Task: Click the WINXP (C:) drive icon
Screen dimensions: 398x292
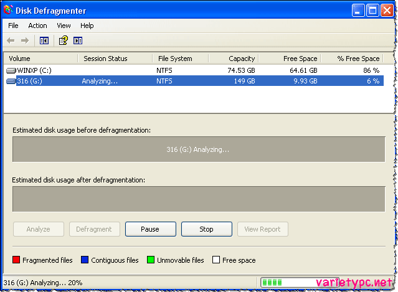Action: click(x=11, y=70)
